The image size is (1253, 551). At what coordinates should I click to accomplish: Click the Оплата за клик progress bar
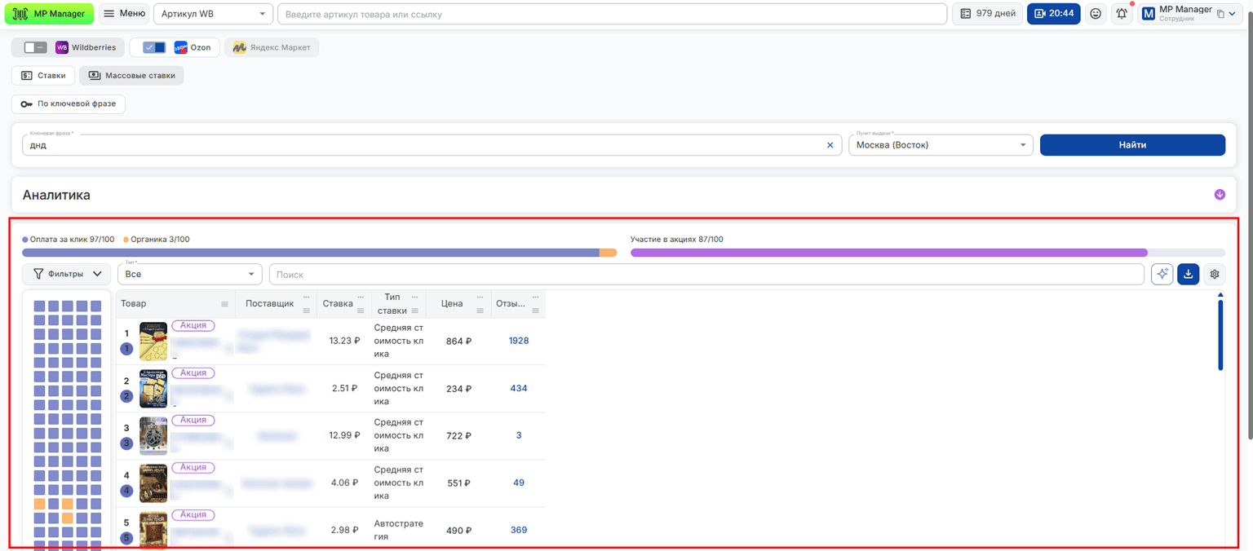point(311,253)
